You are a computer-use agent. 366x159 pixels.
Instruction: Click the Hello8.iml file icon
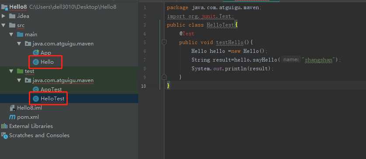tap(12, 108)
